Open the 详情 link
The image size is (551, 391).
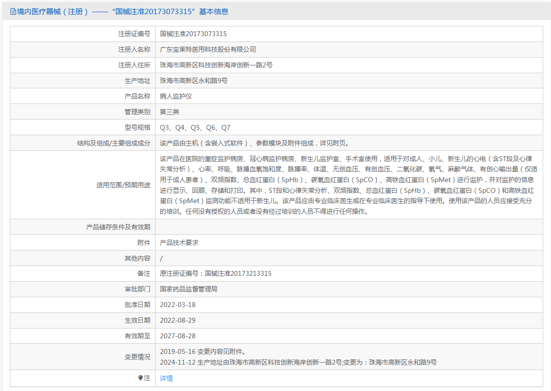pos(166,378)
